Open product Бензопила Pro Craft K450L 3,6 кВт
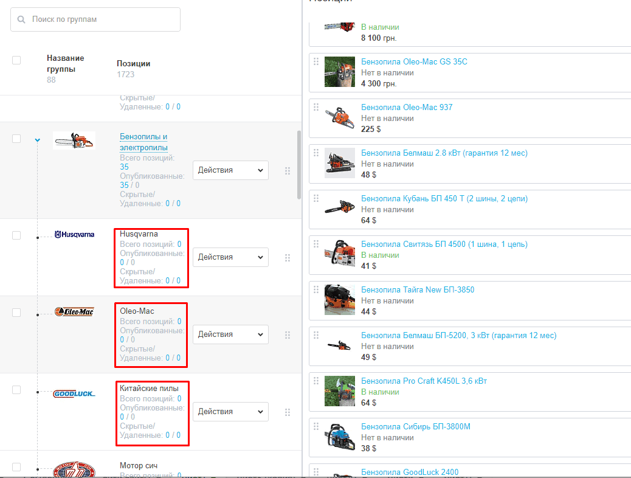Viewport: 631px width, 478px height. click(x=424, y=381)
